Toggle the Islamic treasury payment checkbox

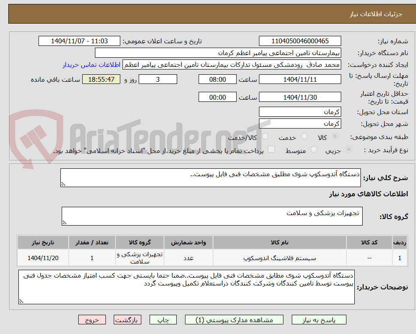pyautogui.click(x=271, y=150)
